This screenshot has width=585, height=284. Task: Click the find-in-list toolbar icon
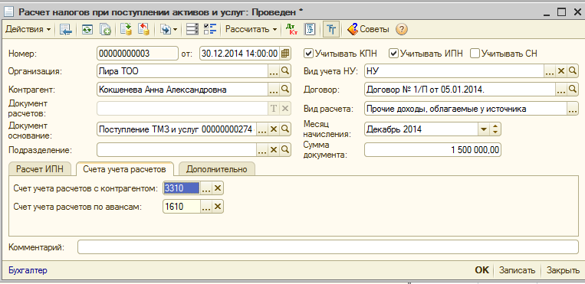tap(66, 29)
